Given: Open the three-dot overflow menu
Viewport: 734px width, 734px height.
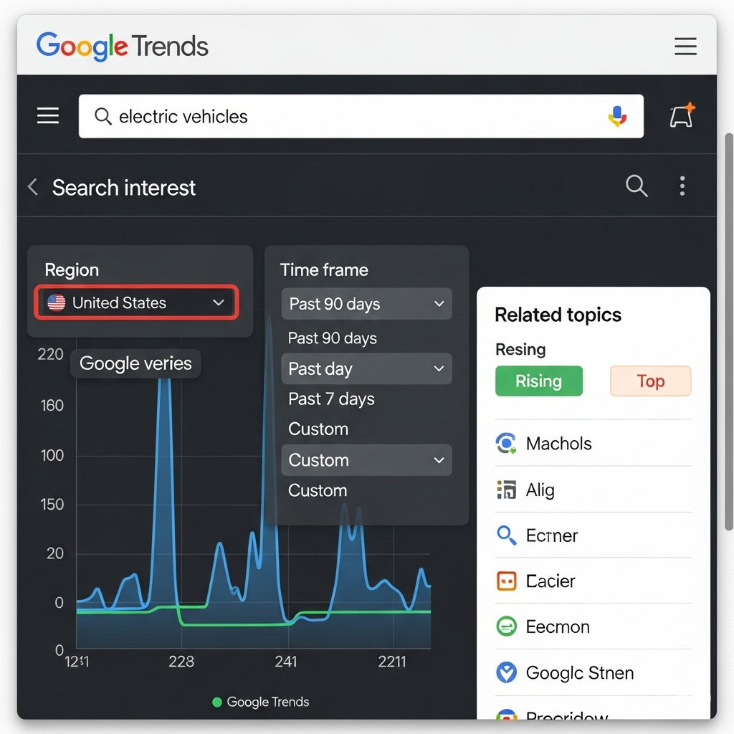Looking at the screenshot, I should (682, 186).
